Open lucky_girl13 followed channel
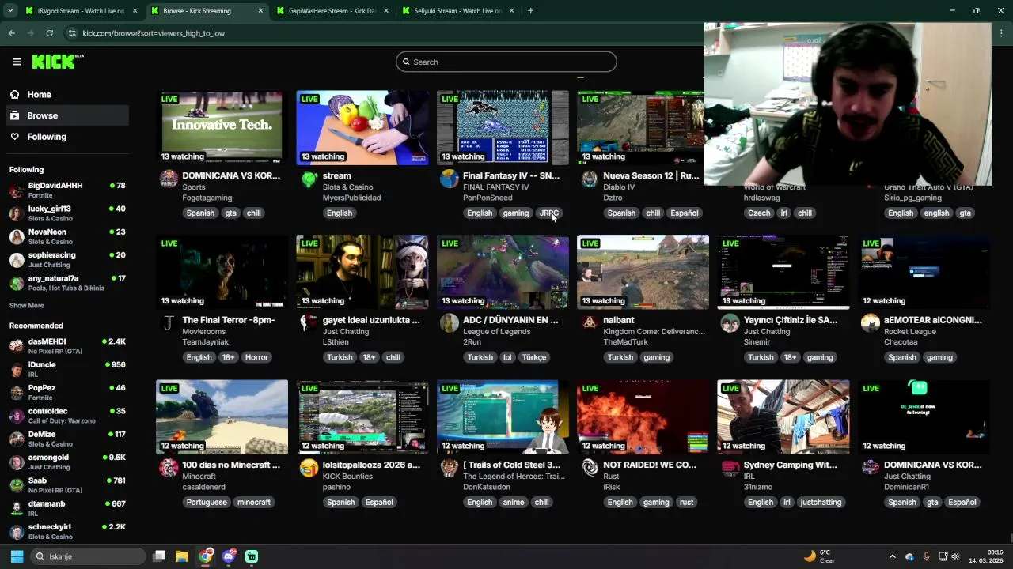1013x569 pixels. tap(66, 213)
